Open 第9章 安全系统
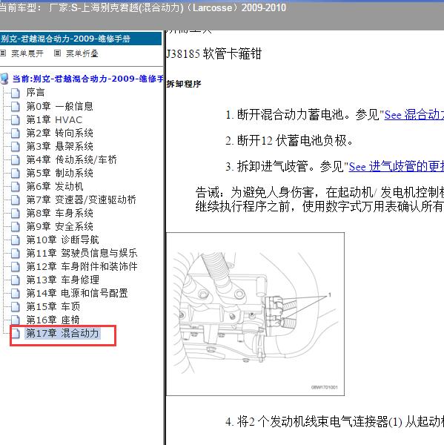Viewport: 444px width, 445px height. point(59,226)
